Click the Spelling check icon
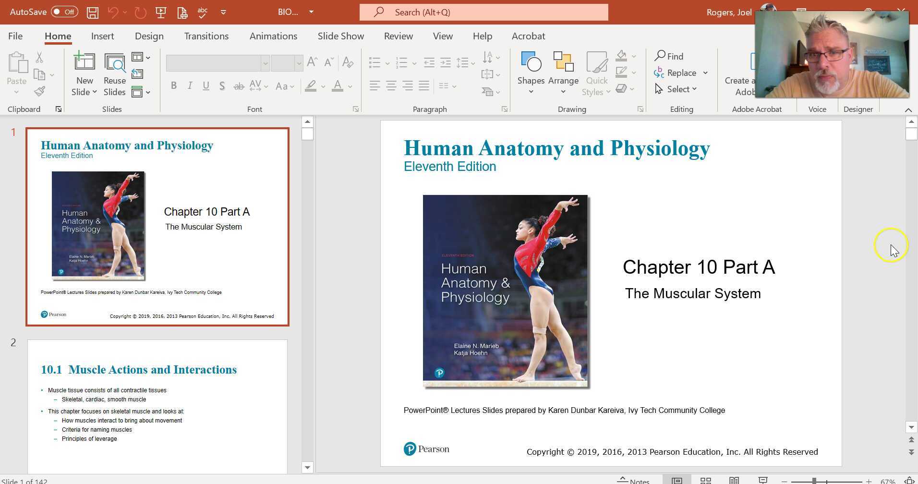 click(x=202, y=12)
